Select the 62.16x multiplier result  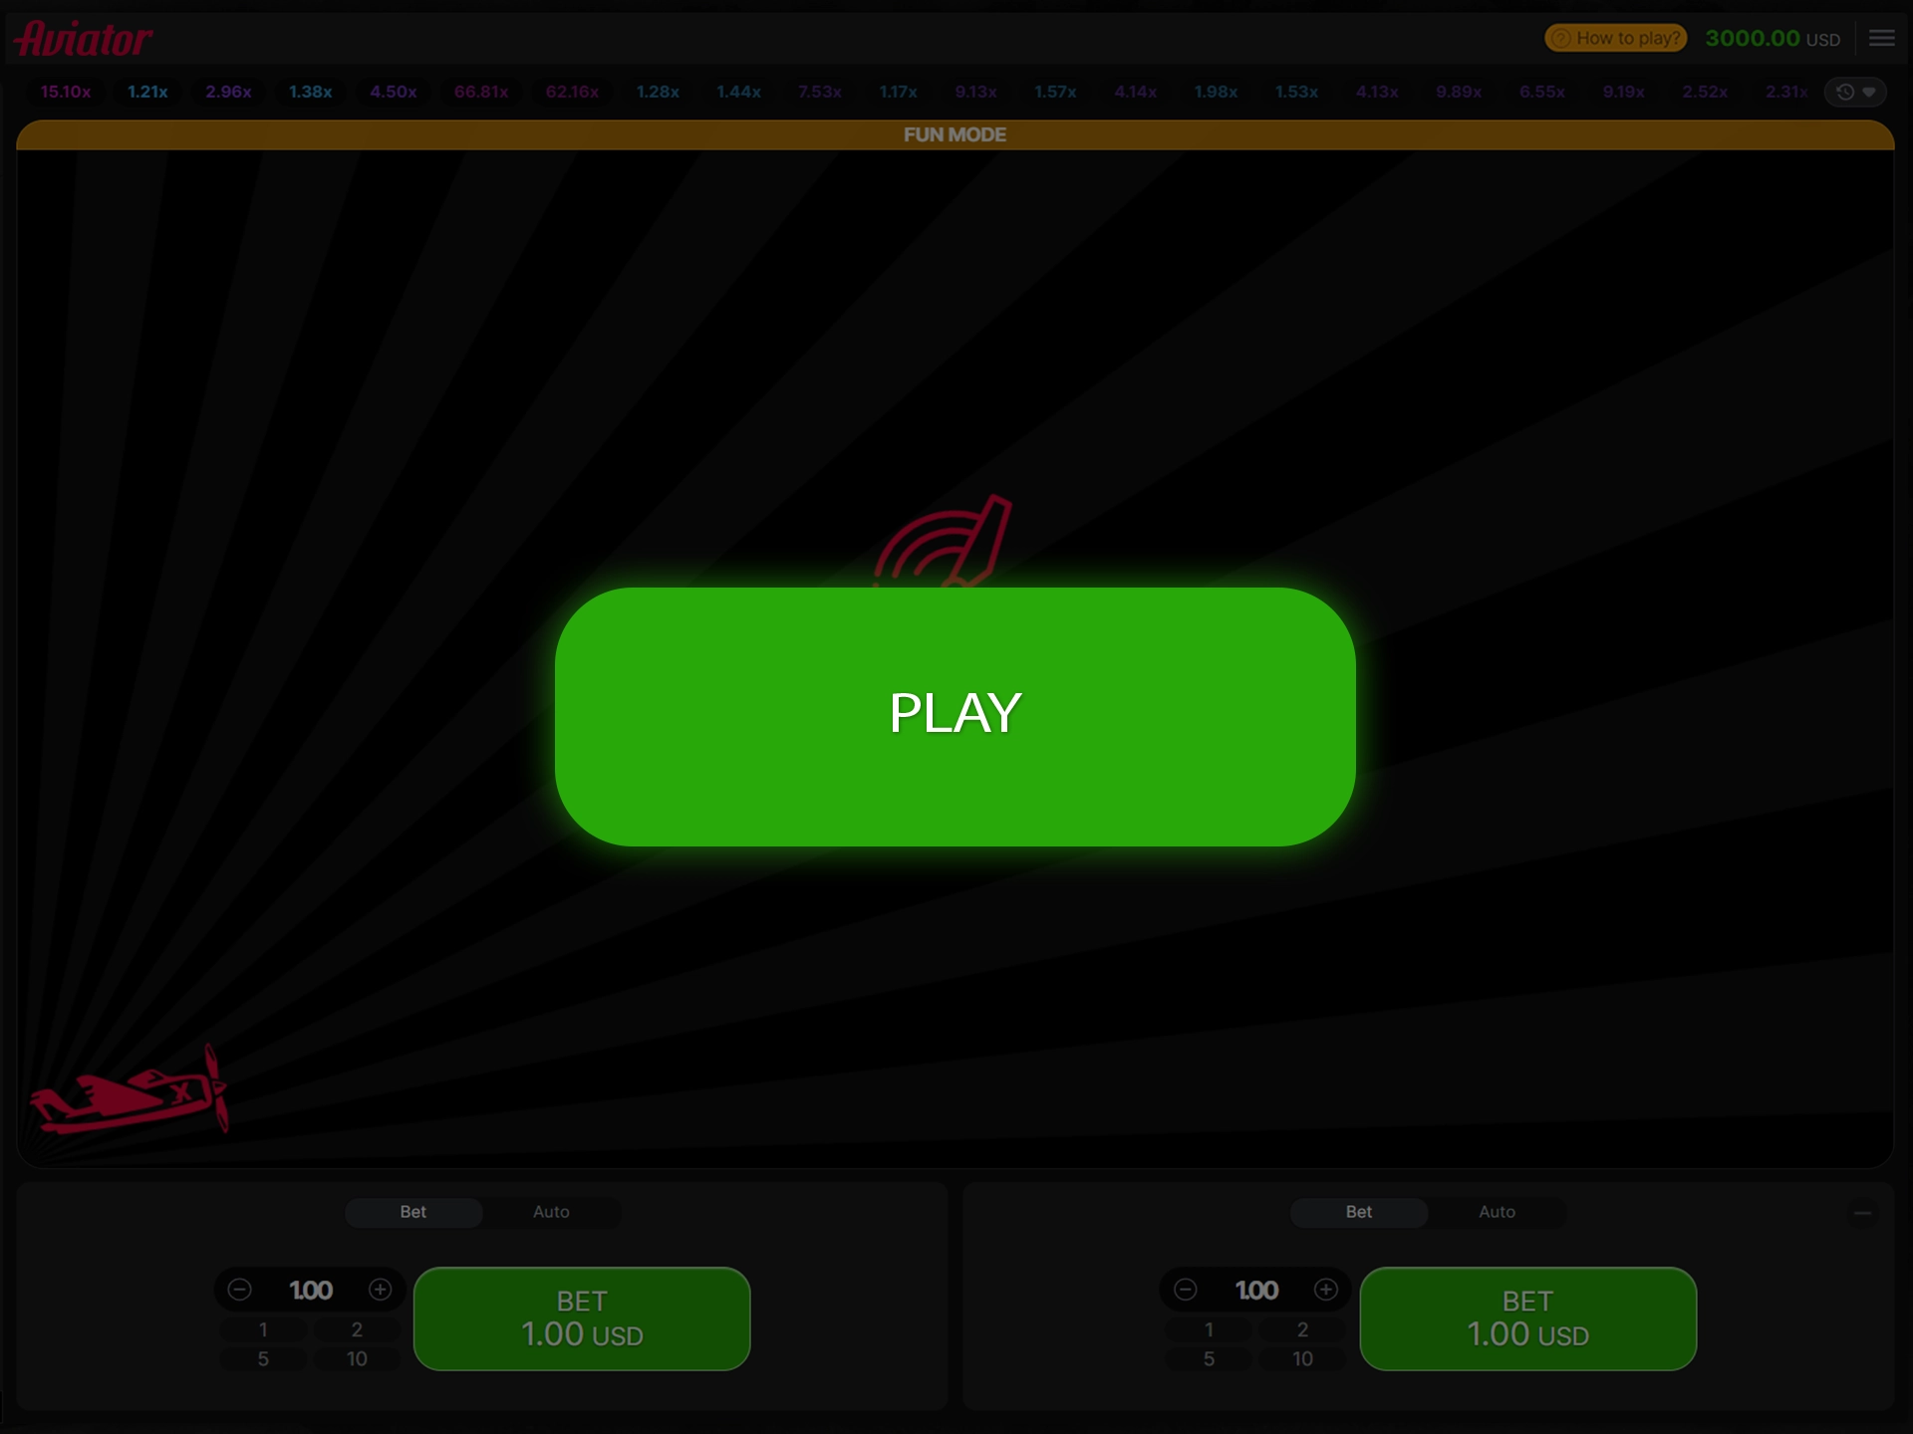(571, 92)
